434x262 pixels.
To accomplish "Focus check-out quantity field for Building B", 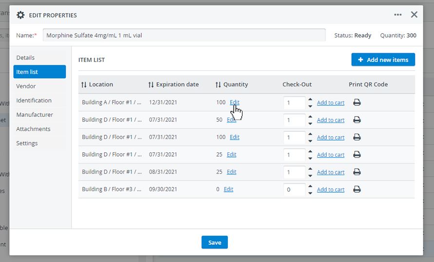I will point(294,190).
